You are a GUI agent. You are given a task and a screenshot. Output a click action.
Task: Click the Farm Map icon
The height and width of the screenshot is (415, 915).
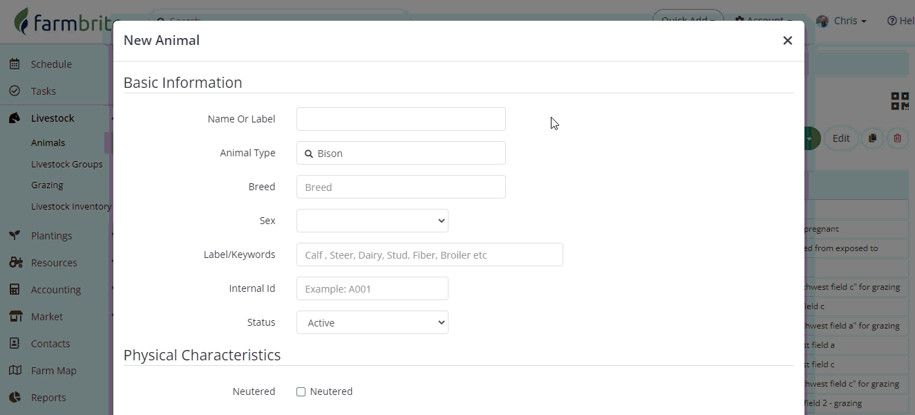[15, 370]
